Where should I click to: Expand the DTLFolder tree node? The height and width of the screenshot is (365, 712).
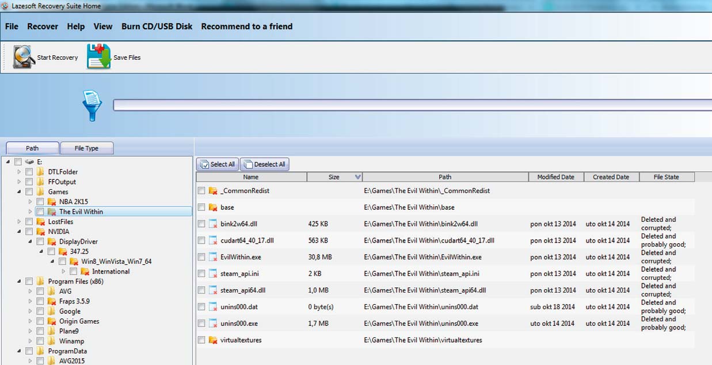[x=19, y=172]
